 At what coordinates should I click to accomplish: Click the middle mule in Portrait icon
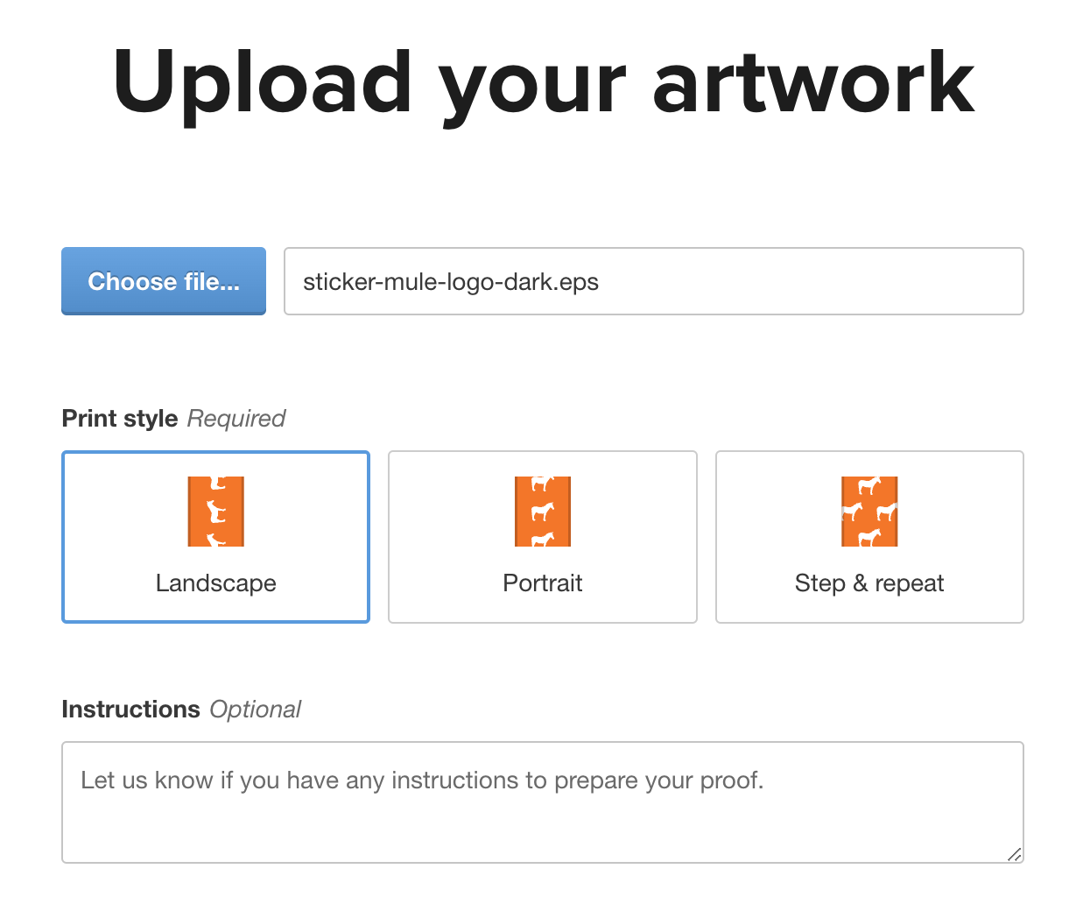click(x=543, y=511)
